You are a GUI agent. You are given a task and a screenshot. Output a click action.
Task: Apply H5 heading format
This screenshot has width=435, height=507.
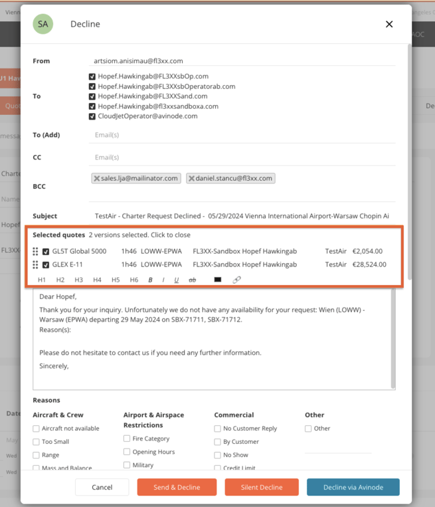(x=116, y=280)
